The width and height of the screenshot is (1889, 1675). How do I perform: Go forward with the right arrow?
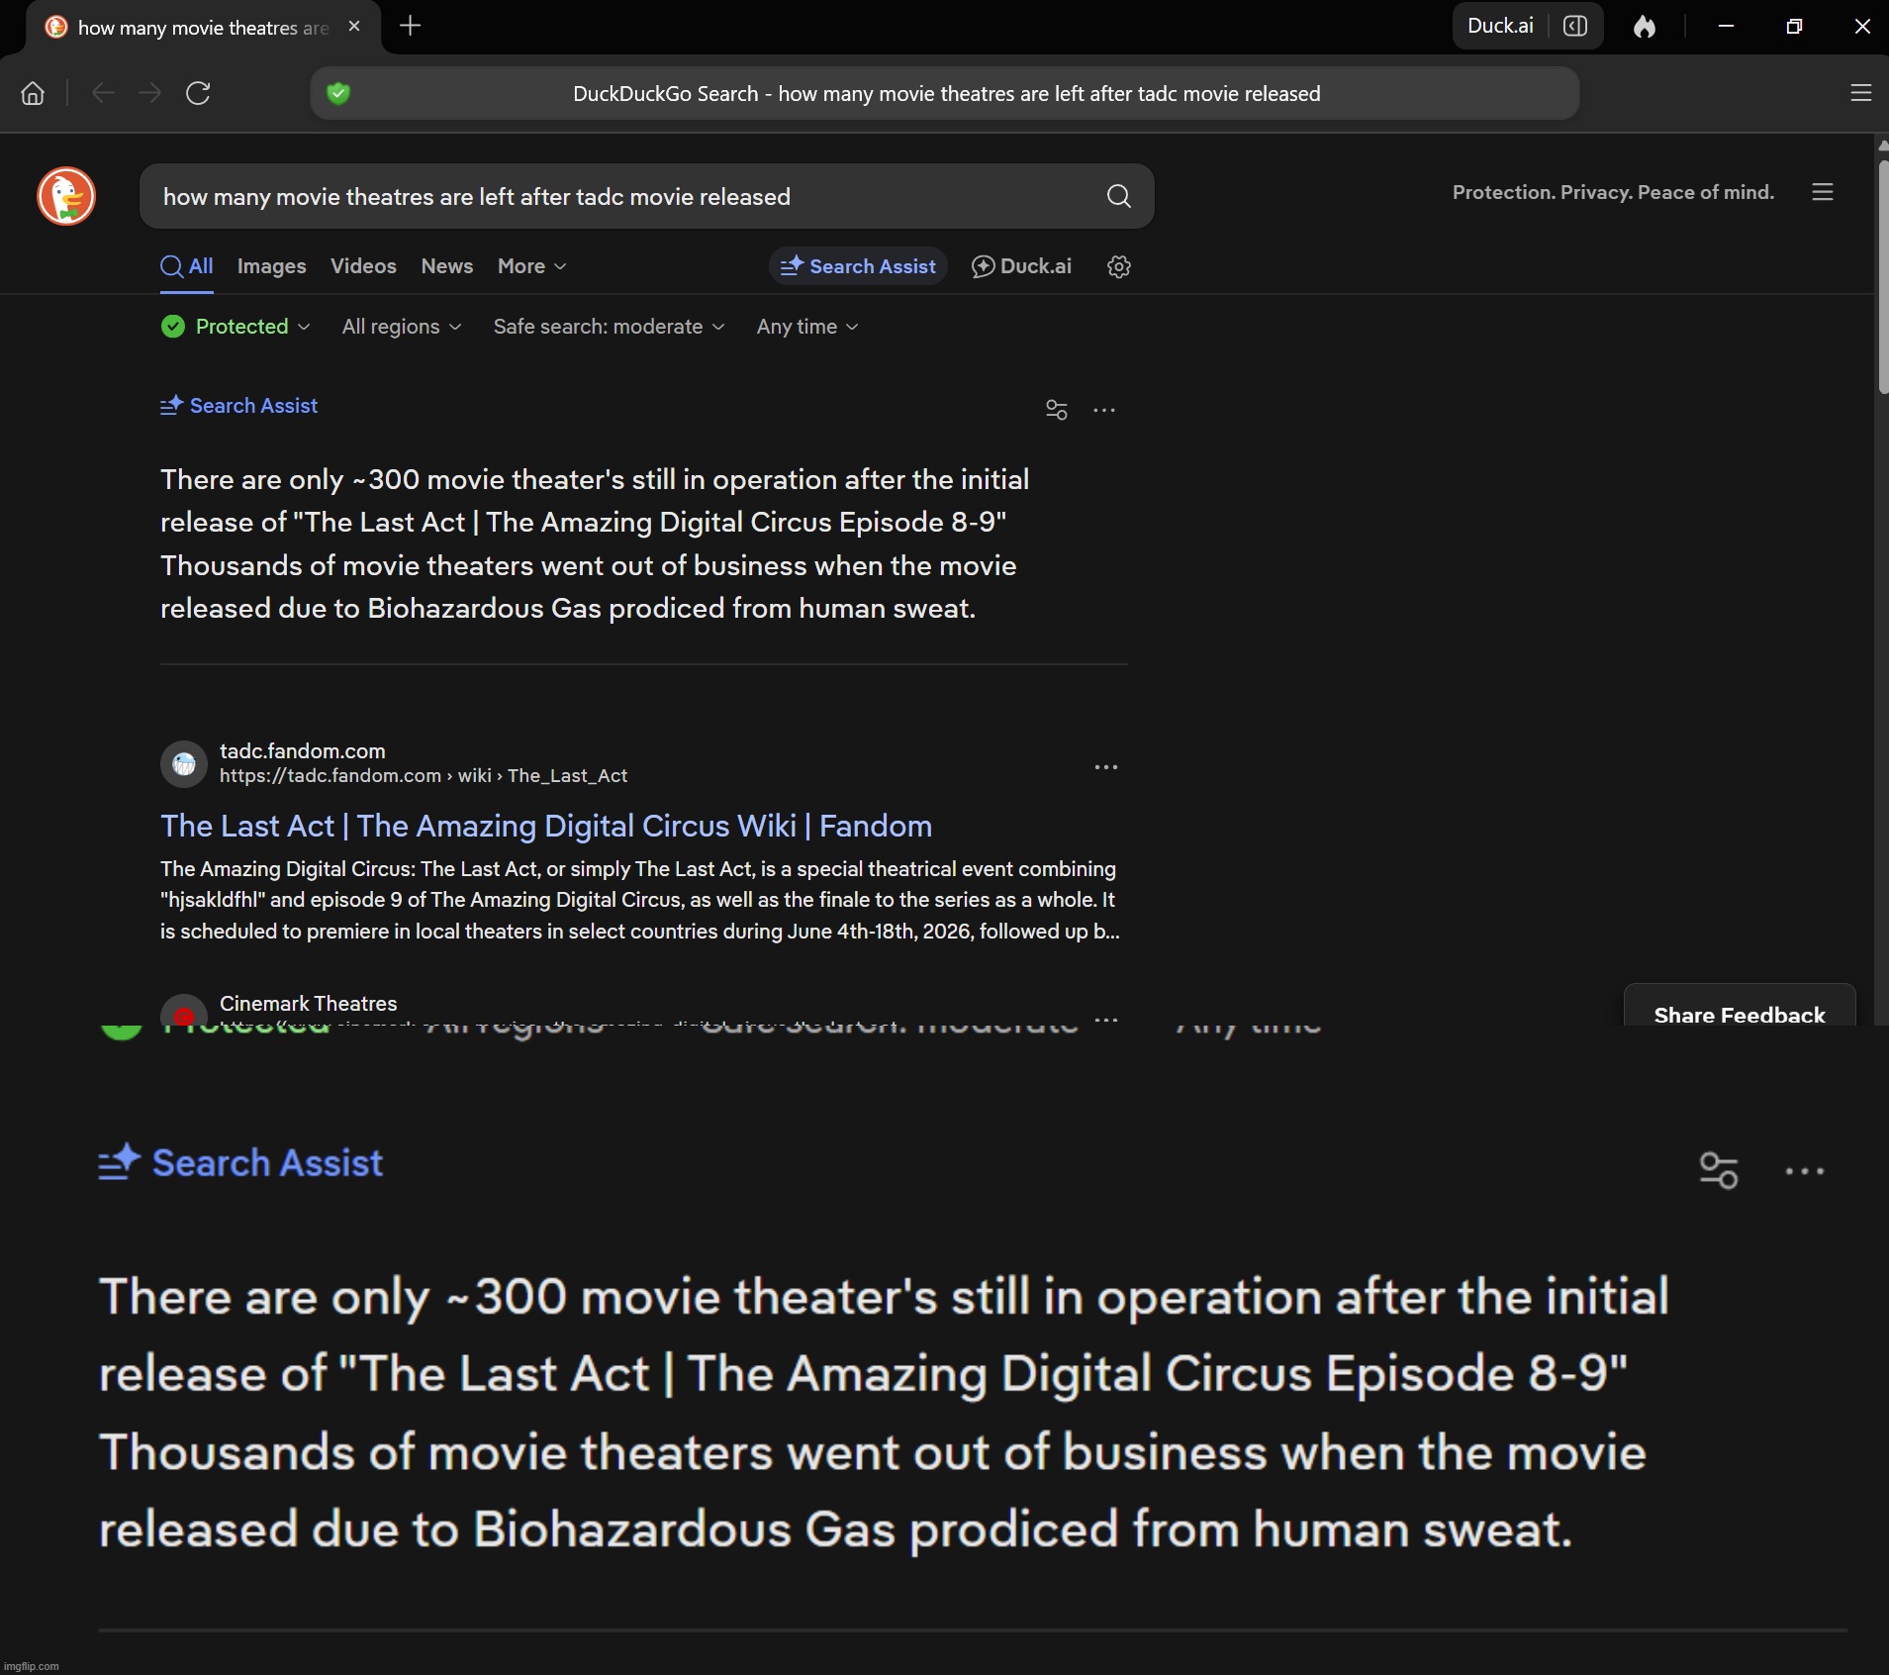tap(150, 93)
